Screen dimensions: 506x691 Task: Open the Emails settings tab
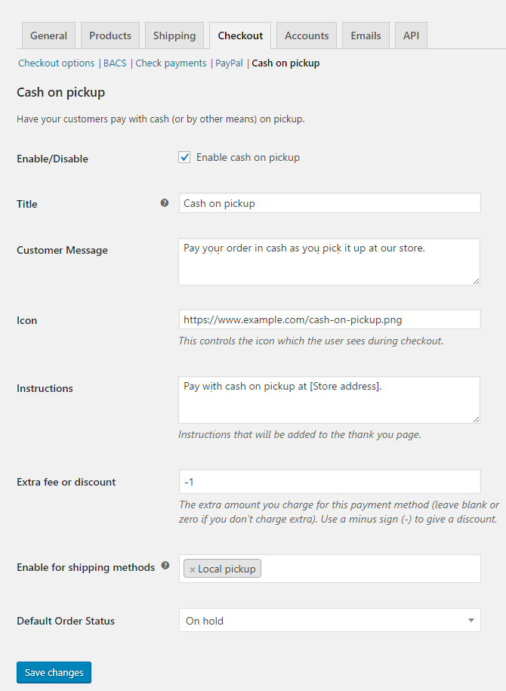(x=366, y=35)
